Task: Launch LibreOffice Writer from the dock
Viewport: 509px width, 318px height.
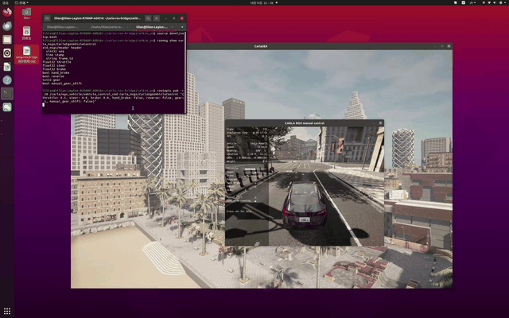Action: 7,67
